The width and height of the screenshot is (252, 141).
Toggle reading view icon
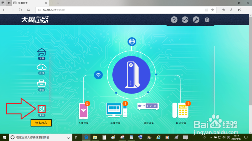207,10
